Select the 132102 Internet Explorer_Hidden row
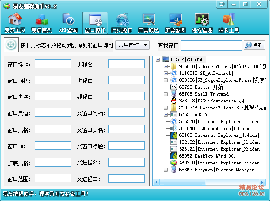This screenshot has width=270, height=201. coord(220,142)
